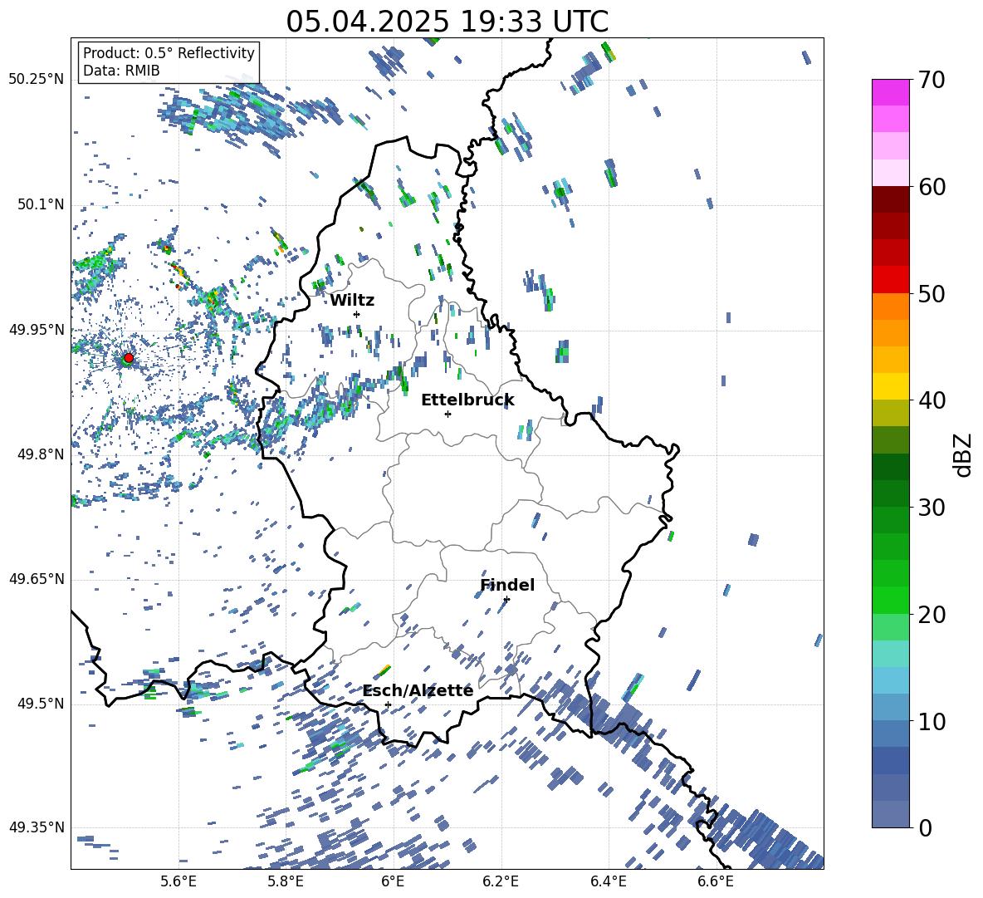
Task: Click the 5.8°E longitude label
Action: pyautogui.click(x=286, y=881)
